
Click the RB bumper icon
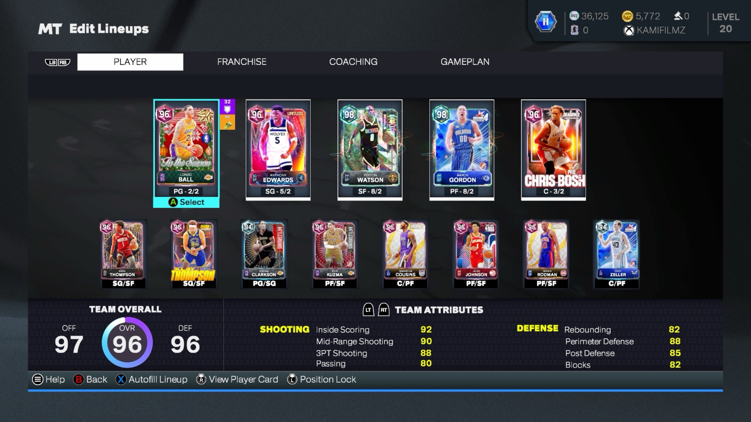tap(64, 62)
